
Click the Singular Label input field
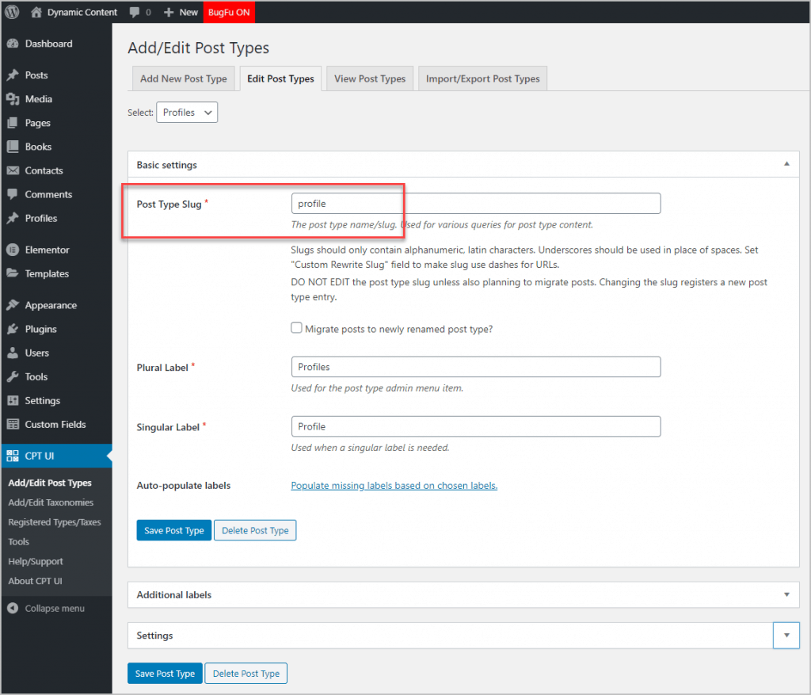(x=476, y=426)
